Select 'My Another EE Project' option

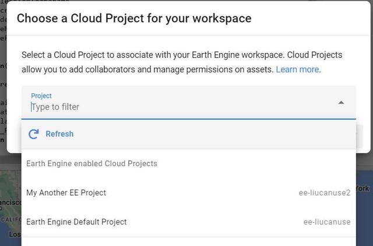click(189, 193)
